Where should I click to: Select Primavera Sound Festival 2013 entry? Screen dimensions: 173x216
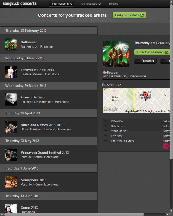(49, 155)
